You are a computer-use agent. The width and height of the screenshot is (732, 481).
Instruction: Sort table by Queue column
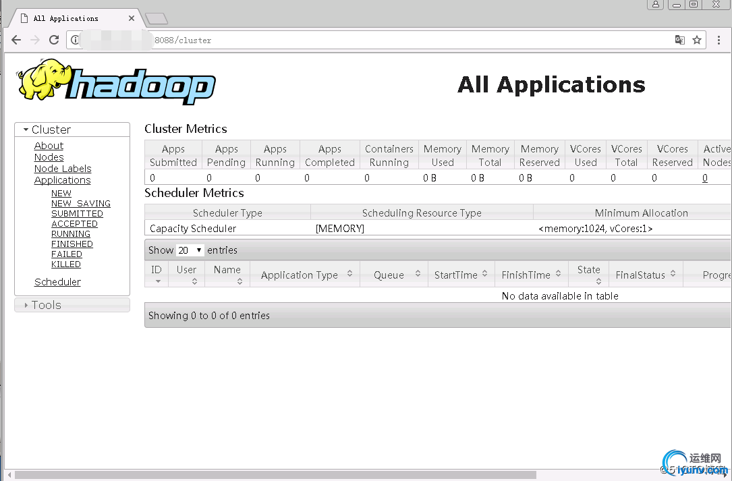pyautogui.click(x=394, y=274)
